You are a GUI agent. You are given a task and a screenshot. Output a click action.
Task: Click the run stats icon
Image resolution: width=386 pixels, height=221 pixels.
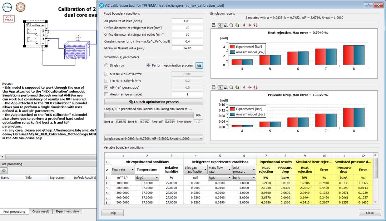click(x=8, y=19)
